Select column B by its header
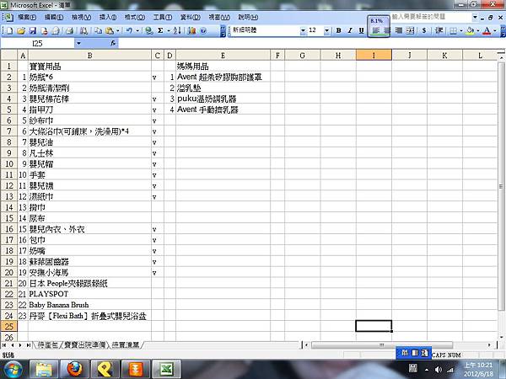Image resolution: width=506 pixels, height=379 pixels. (89, 56)
